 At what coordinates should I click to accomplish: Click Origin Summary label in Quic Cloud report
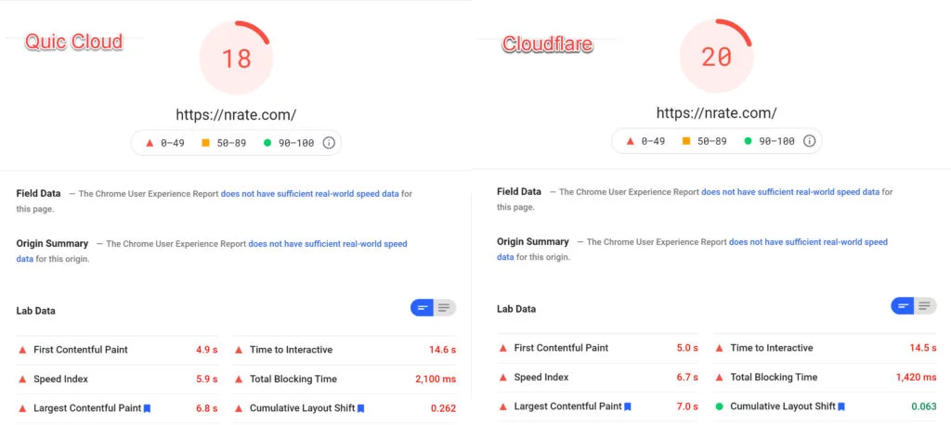[x=52, y=244]
